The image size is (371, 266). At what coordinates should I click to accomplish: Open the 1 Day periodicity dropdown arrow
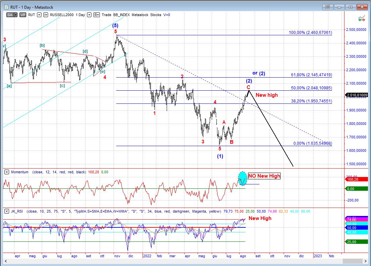[89, 15]
